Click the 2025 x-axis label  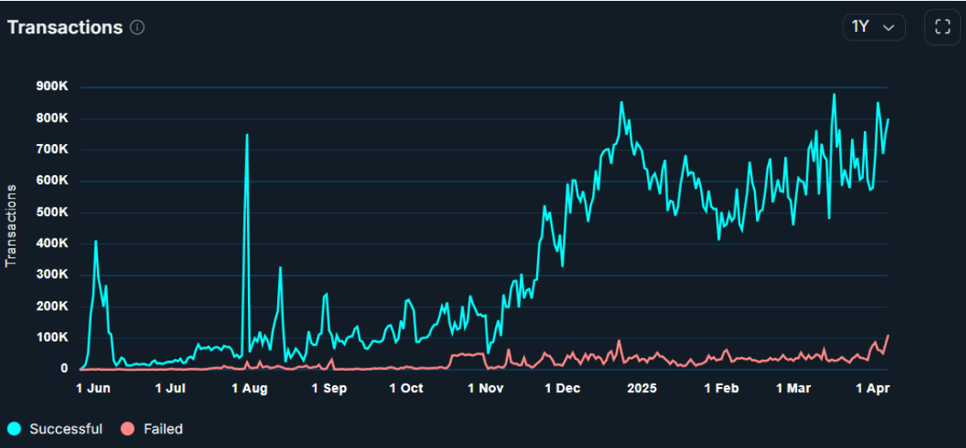point(642,389)
